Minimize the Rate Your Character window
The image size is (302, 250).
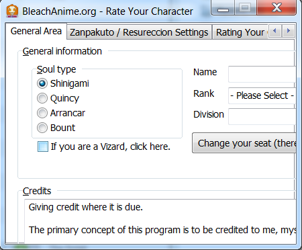pyautogui.click(x=223, y=8)
